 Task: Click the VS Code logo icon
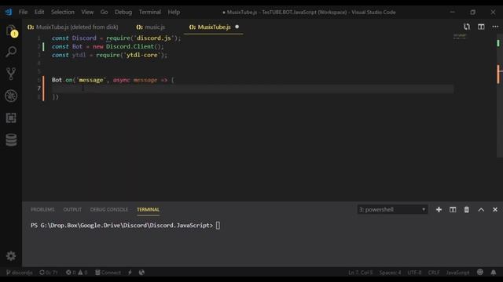tap(9, 13)
